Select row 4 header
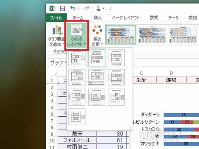 tap(52, 101)
